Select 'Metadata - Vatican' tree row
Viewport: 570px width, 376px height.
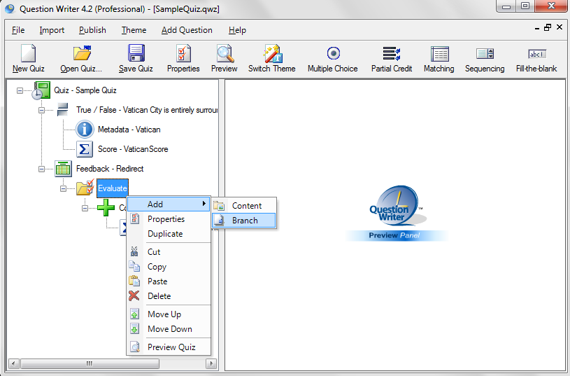pyautogui.click(x=129, y=130)
